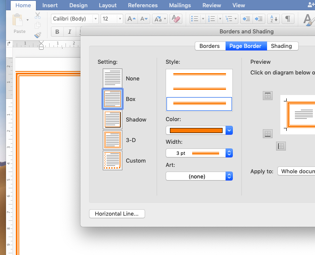Select the Box border setting
Image resolution: width=315 pixels, height=255 pixels.
click(x=113, y=99)
